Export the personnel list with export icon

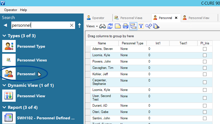pyautogui.click(x=156, y=26)
